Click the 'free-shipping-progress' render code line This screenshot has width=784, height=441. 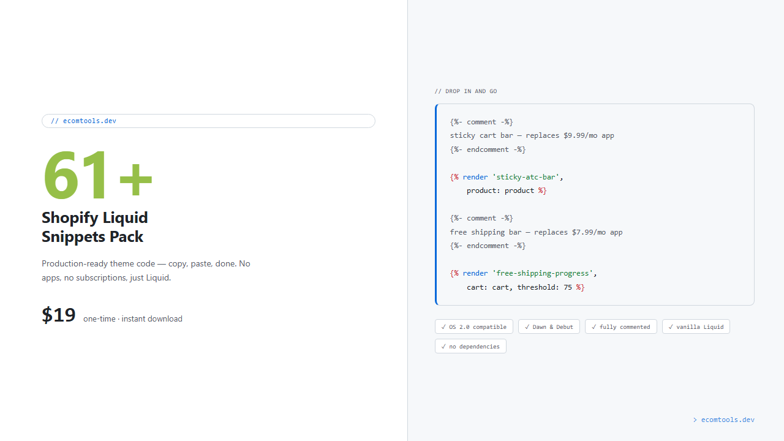click(523, 273)
